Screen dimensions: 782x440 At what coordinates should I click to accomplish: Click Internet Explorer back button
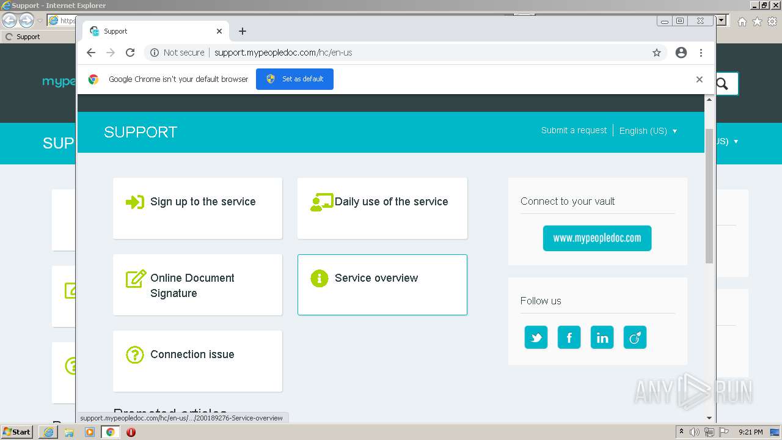pyautogui.click(x=9, y=21)
